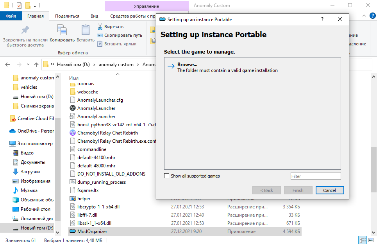Switch to the Главная ribbon tab
377x244 pixels.
tap(35, 16)
